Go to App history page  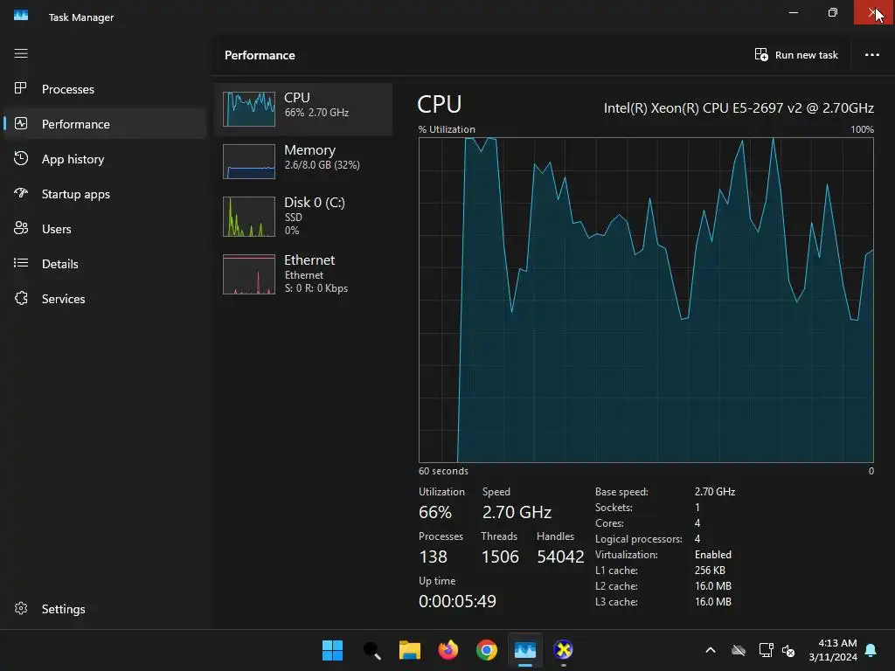(x=105, y=159)
